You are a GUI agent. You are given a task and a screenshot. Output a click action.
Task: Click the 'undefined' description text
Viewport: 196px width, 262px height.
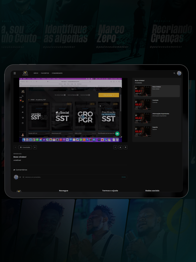17,160
